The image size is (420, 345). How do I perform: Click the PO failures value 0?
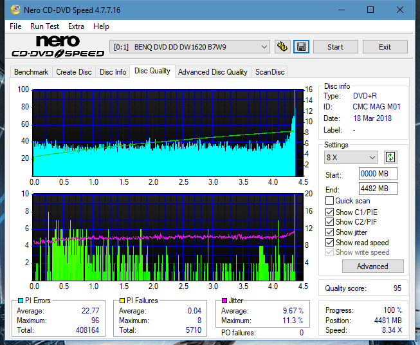pos(302,333)
